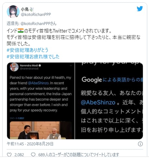Open hashtag #安倍総理お疲れ様でした
This screenshot has width=149, height=158.
coord(33,57)
